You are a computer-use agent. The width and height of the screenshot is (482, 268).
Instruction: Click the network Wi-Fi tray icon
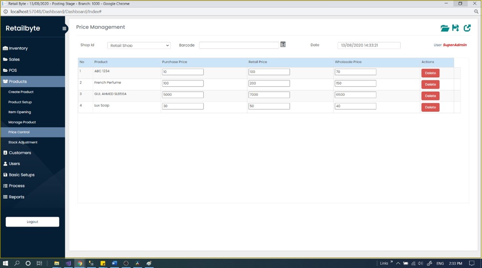413,263
